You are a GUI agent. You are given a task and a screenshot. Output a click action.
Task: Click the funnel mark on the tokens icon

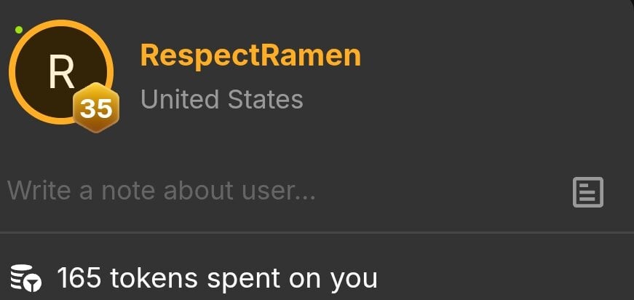click(32, 283)
